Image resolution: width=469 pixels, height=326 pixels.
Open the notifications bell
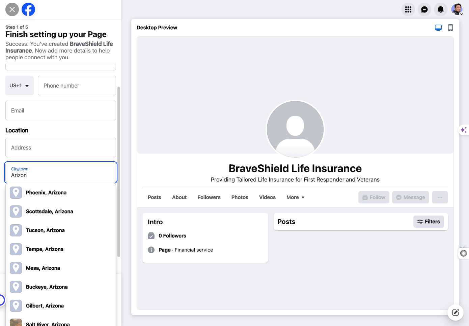[441, 9]
